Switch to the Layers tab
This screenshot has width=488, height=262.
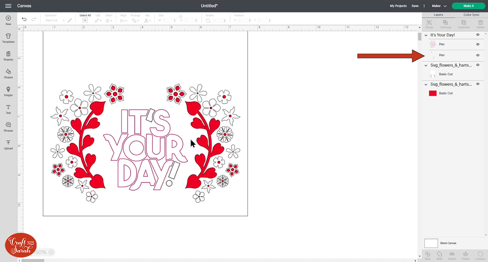coord(438,15)
